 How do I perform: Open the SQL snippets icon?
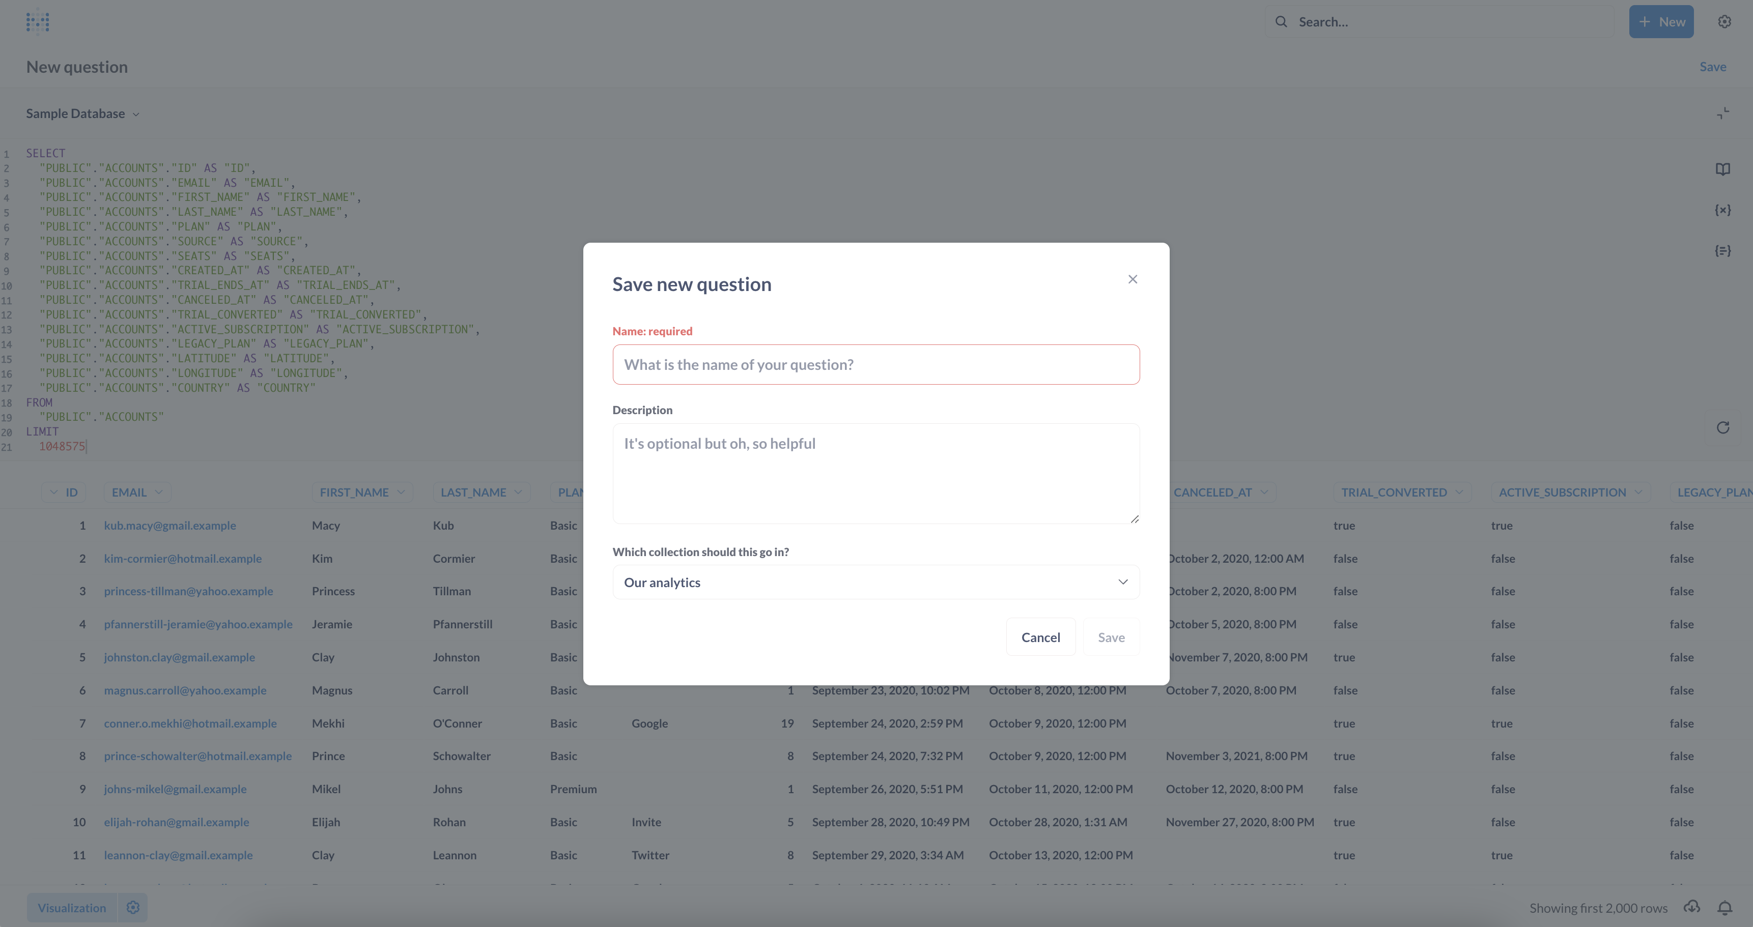click(1722, 251)
